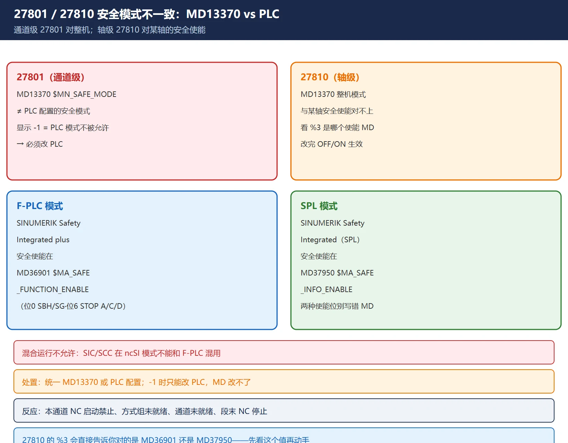Click 'SINUMERIK Safety' in F-PLC card
The image size is (568, 443).
coord(48,223)
